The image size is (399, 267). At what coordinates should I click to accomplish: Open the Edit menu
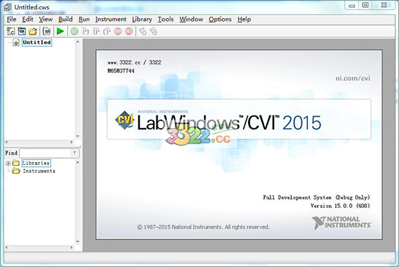[x=27, y=19]
